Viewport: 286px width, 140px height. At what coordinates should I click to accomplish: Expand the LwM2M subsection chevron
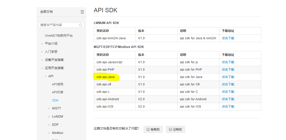[49, 117]
